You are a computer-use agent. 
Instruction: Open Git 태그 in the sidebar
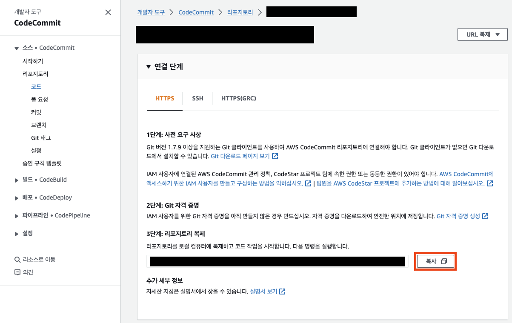[x=41, y=137]
